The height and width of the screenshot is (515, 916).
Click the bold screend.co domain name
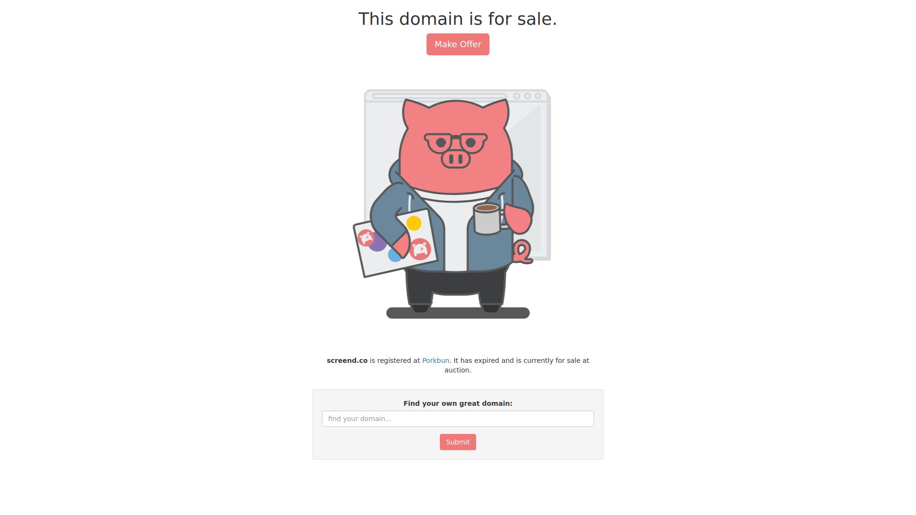click(347, 360)
